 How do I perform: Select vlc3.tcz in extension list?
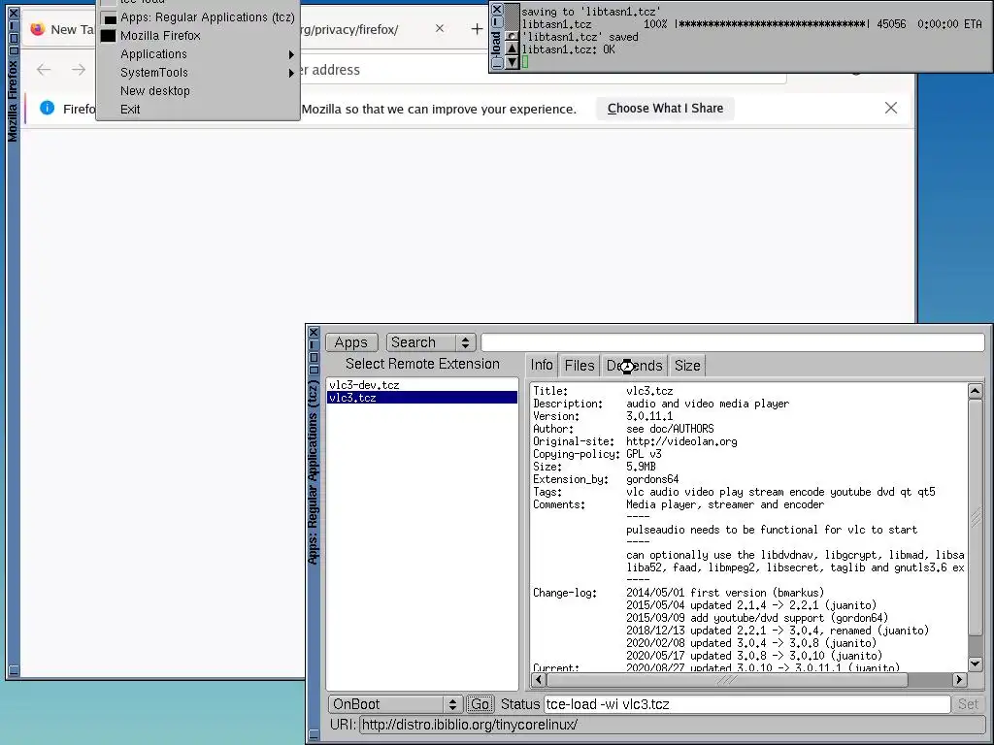[x=422, y=398]
